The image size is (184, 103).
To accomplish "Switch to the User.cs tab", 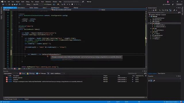I will pos(45,8).
